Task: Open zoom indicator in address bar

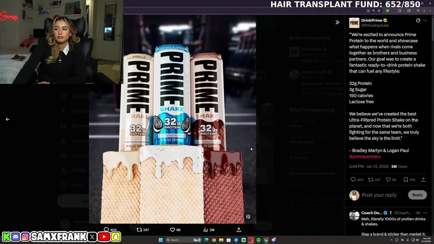Action: pos(374,11)
